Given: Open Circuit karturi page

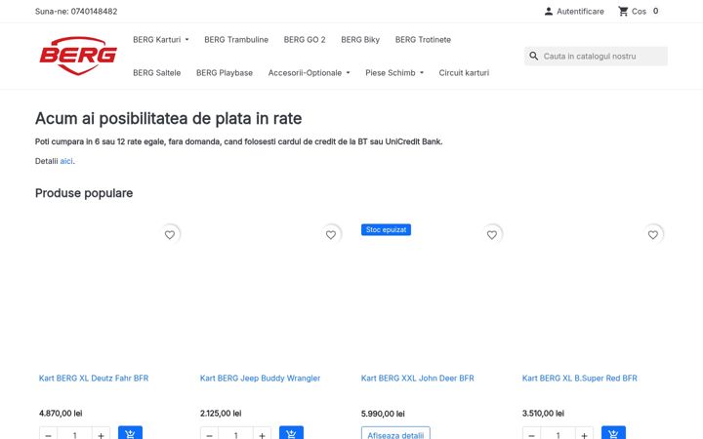Looking at the screenshot, I should (x=464, y=72).
